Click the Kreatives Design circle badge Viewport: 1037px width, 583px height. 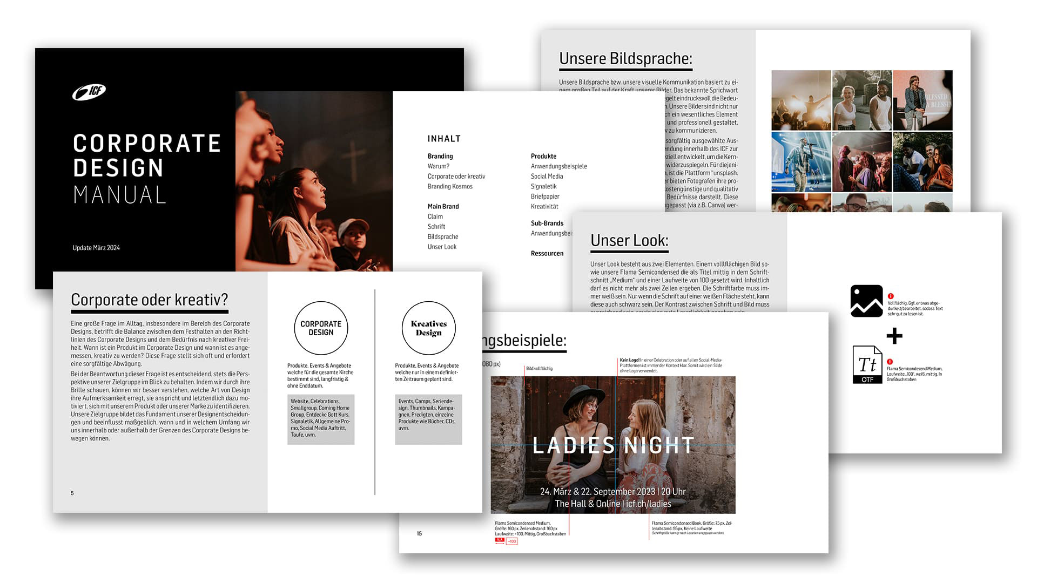coord(429,328)
